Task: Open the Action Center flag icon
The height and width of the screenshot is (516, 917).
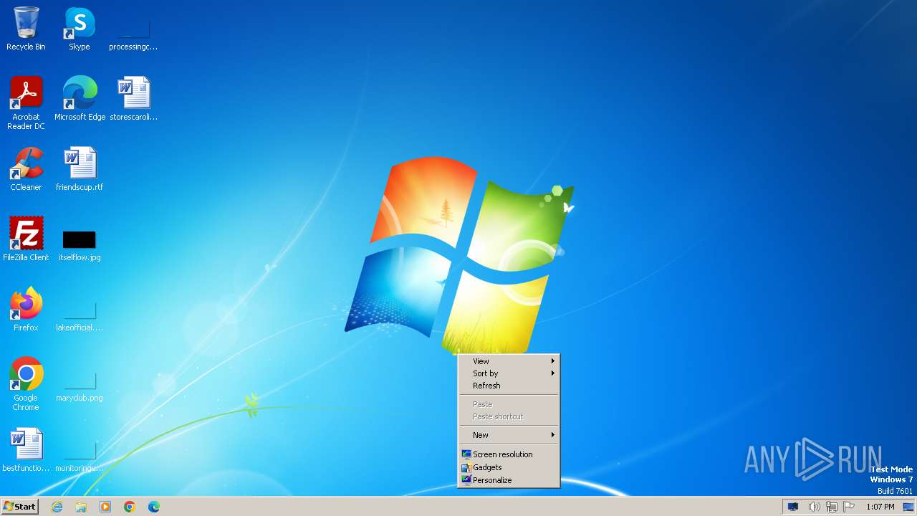Action: pyautogui.click(x=849, y=507)
